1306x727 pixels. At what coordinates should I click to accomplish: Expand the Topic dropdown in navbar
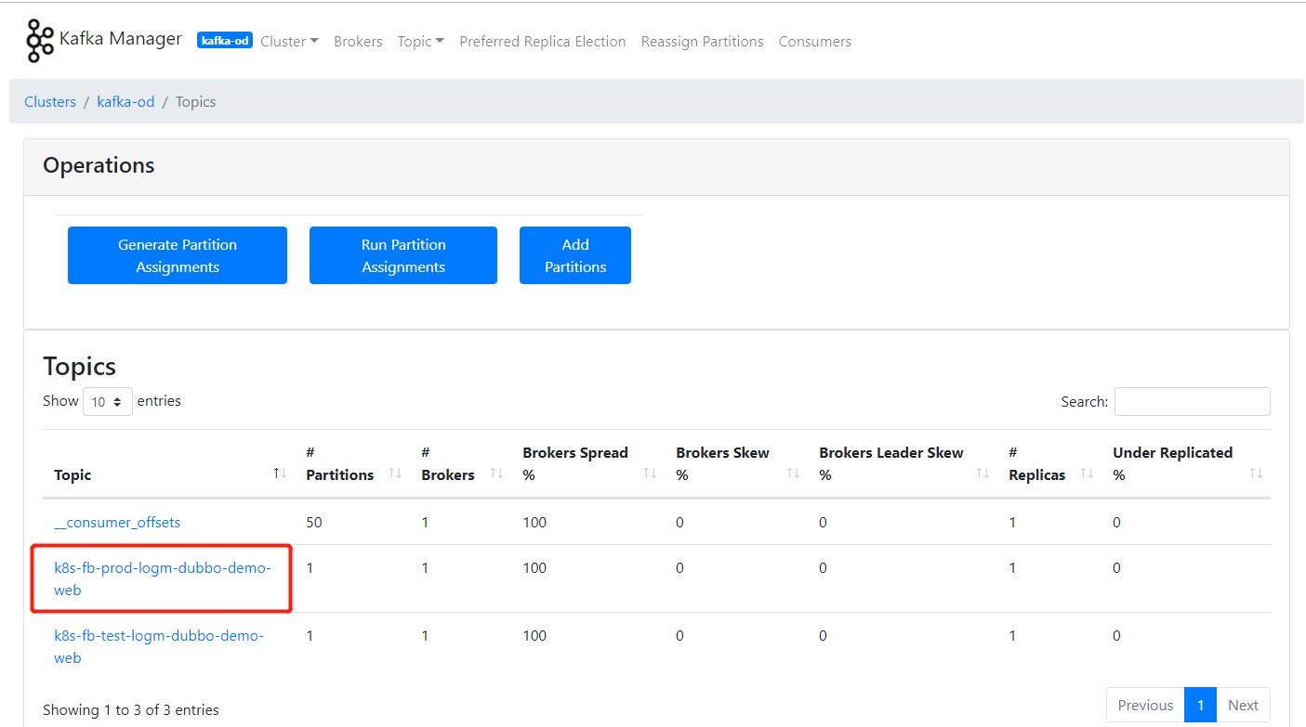point(420,42)
